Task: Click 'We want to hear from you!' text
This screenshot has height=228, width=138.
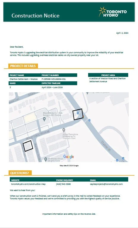Action: (23, 190)
